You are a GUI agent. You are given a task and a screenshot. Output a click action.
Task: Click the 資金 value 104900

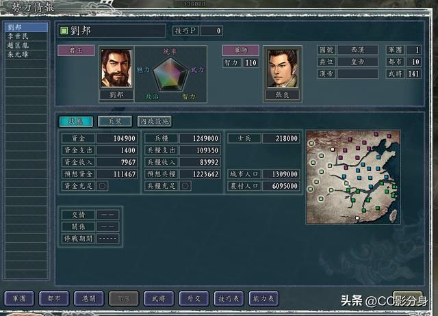tap(117, 138)
